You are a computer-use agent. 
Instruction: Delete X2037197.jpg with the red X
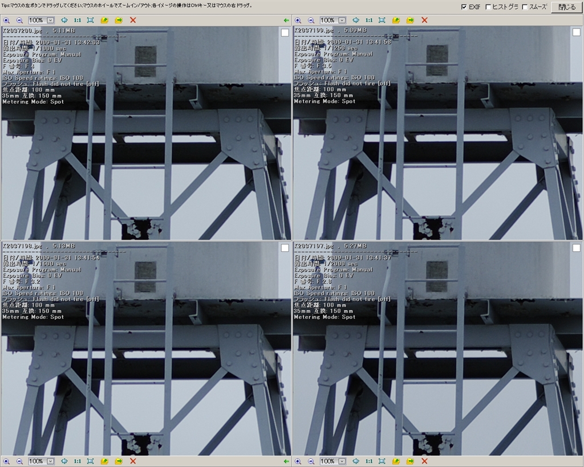(424, 461)
